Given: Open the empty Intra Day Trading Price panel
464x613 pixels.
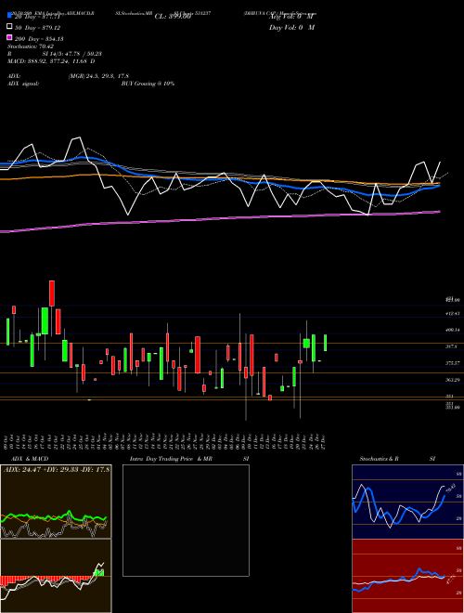Looking at the screenshot, I should coord(186,520).
